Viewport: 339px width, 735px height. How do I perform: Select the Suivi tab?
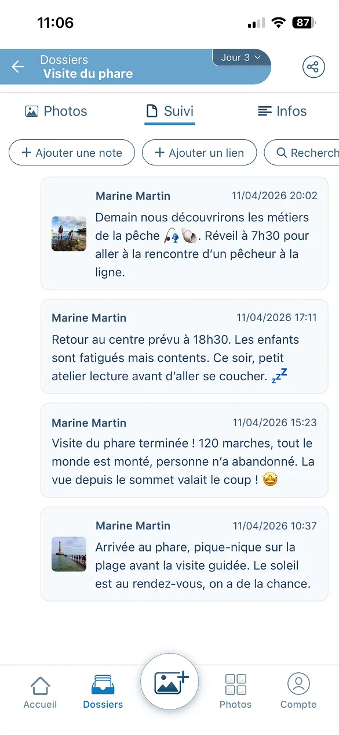[x=169, y=111]
